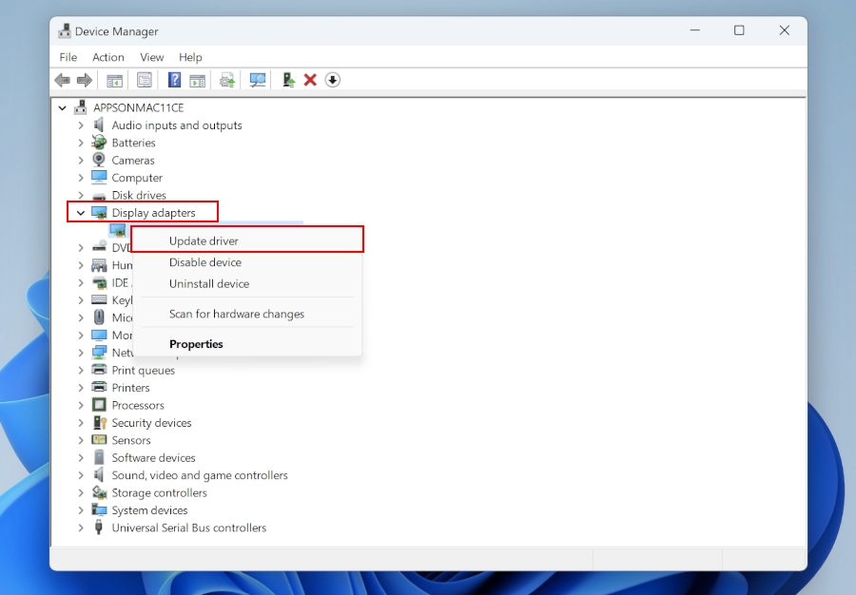Screen dimensions: 856x595
Task: Choose Update driver from the context menu
Action: (x=204, y=241)
